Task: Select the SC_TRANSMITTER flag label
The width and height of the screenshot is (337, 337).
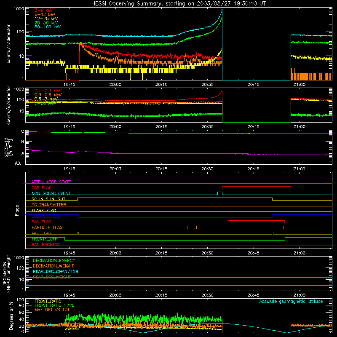Action: tap(49, 205)
